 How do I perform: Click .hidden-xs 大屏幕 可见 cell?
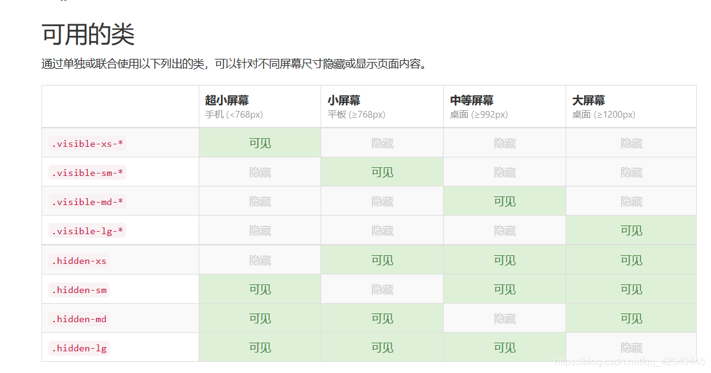[631, 260]
